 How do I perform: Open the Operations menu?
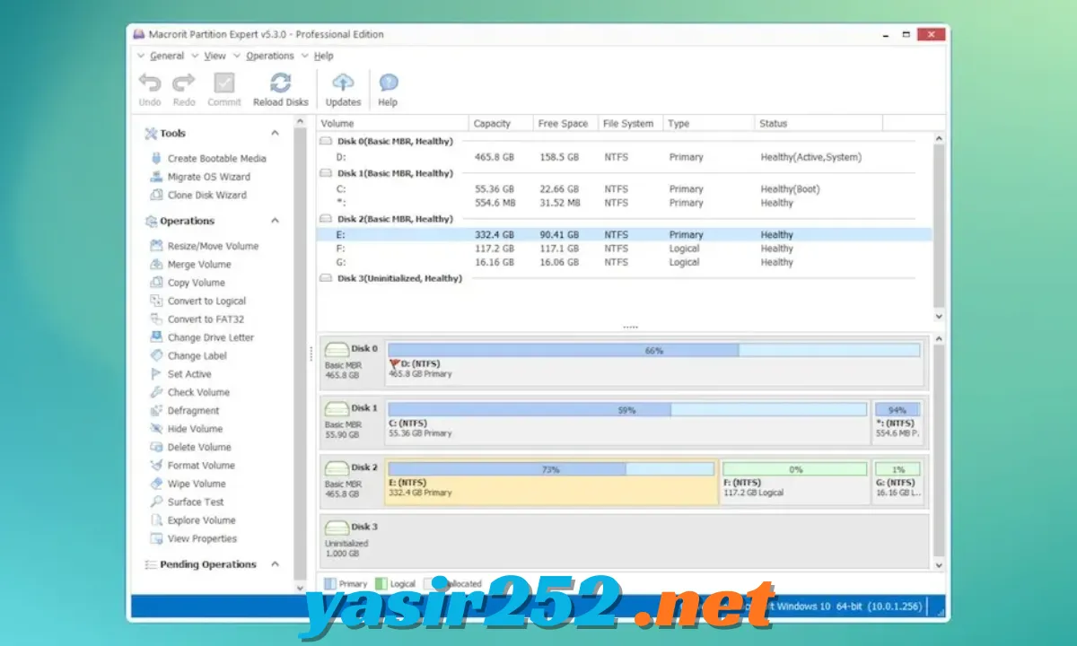pyautogui.click(x=270, y=56)
